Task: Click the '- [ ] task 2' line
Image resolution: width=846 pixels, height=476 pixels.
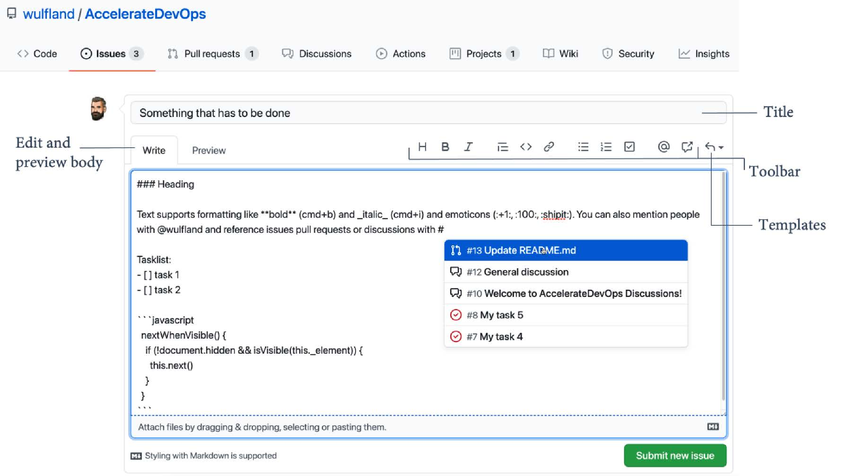Action: tap(159, 290)
